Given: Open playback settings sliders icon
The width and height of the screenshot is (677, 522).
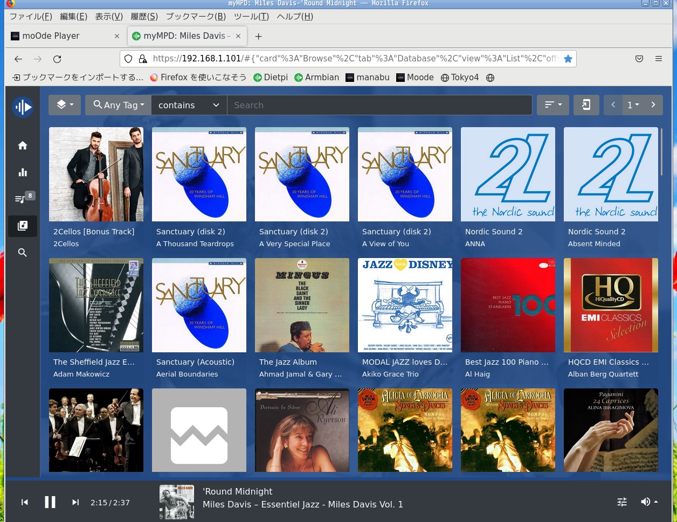Looking at the screenshot, I should (622, 502).
